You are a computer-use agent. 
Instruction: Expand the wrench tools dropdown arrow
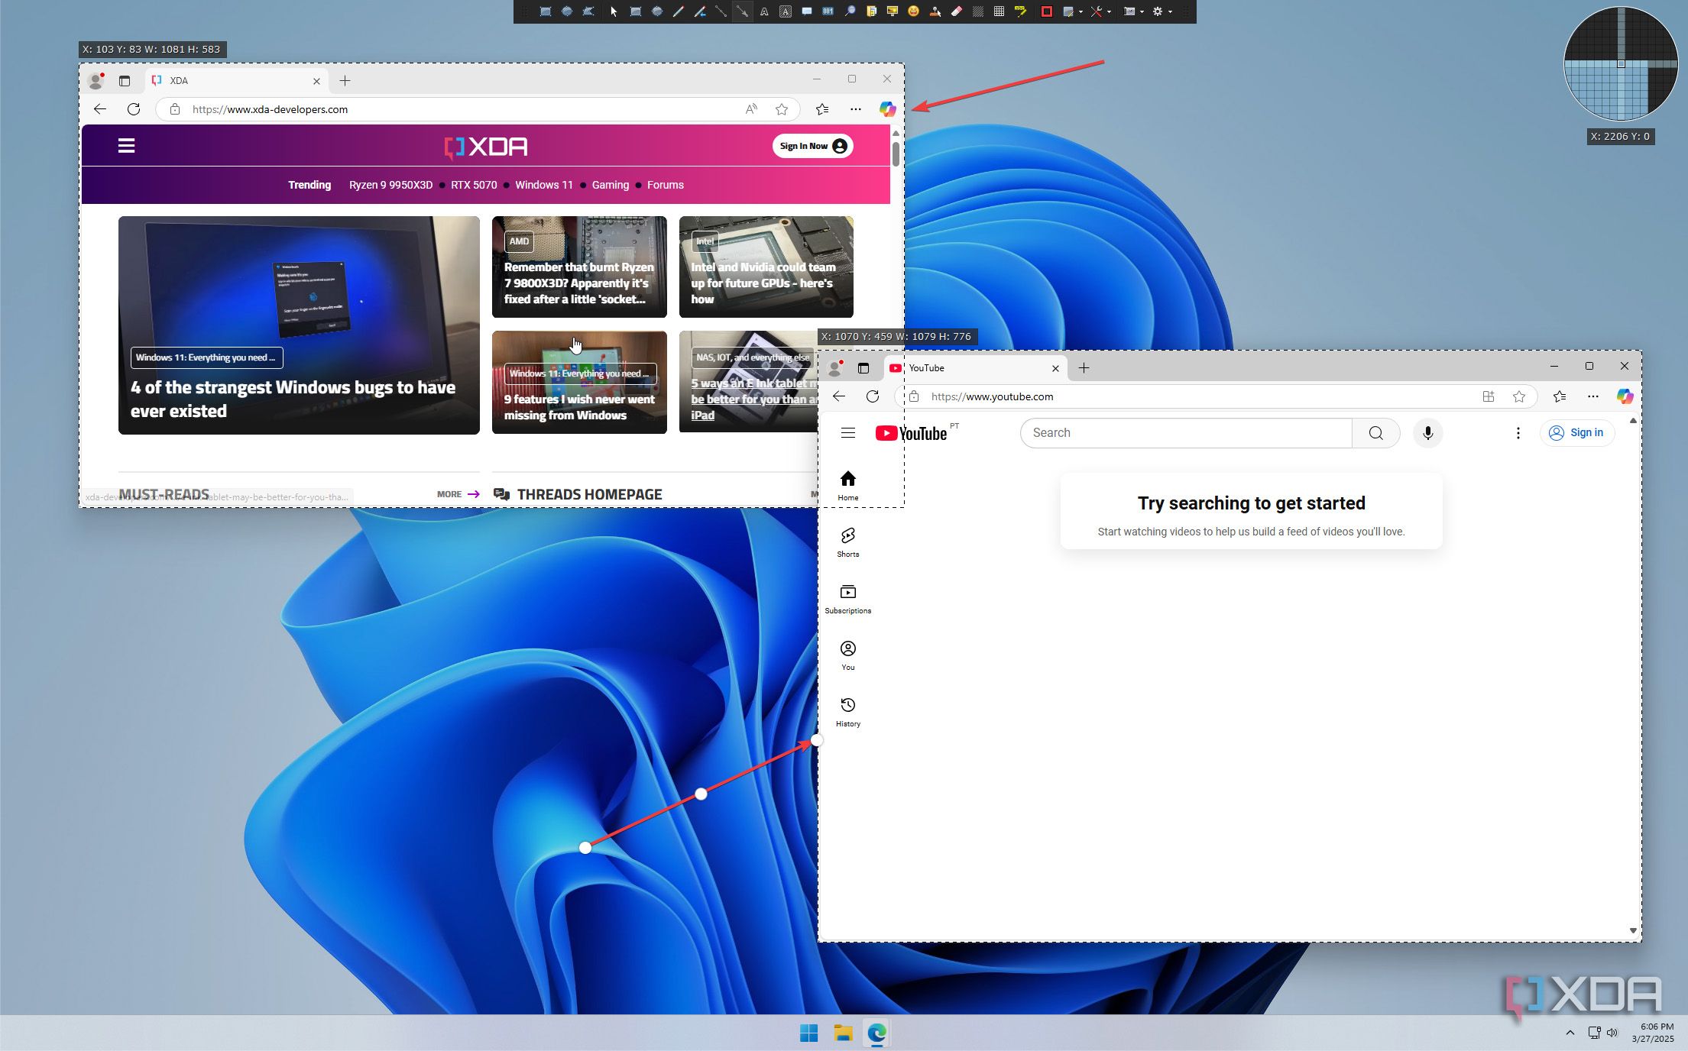click(1109, 11)
